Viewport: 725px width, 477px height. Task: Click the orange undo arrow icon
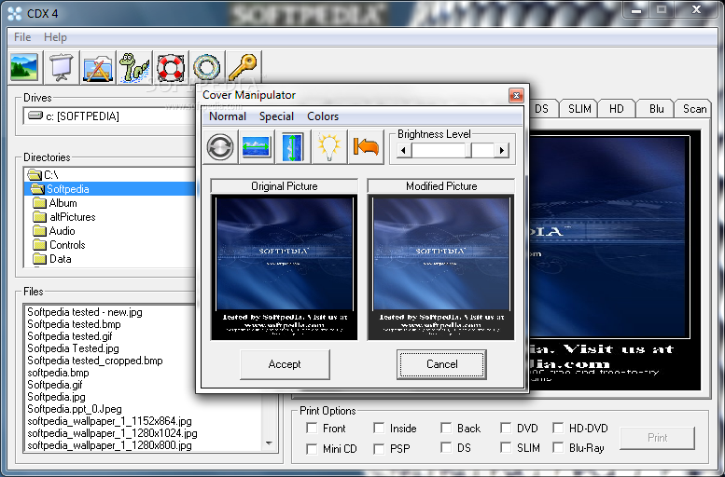point(366,147)
